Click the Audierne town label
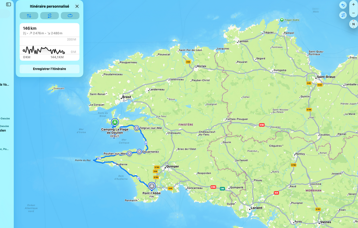 coord(122,164)
